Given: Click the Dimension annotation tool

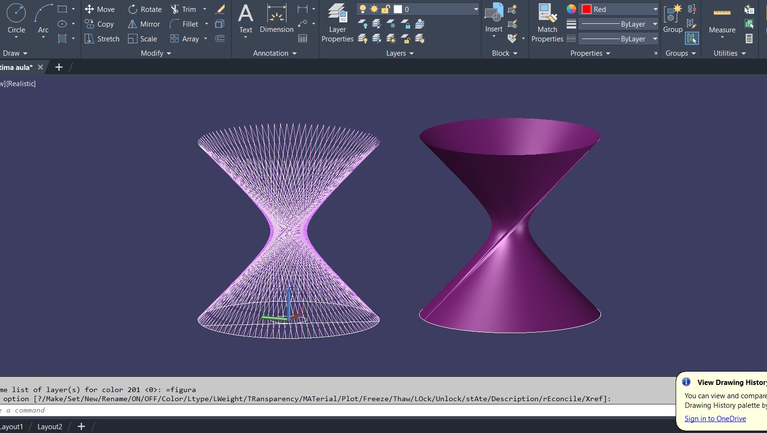Looking at the screenshot, I should [276, 19].
